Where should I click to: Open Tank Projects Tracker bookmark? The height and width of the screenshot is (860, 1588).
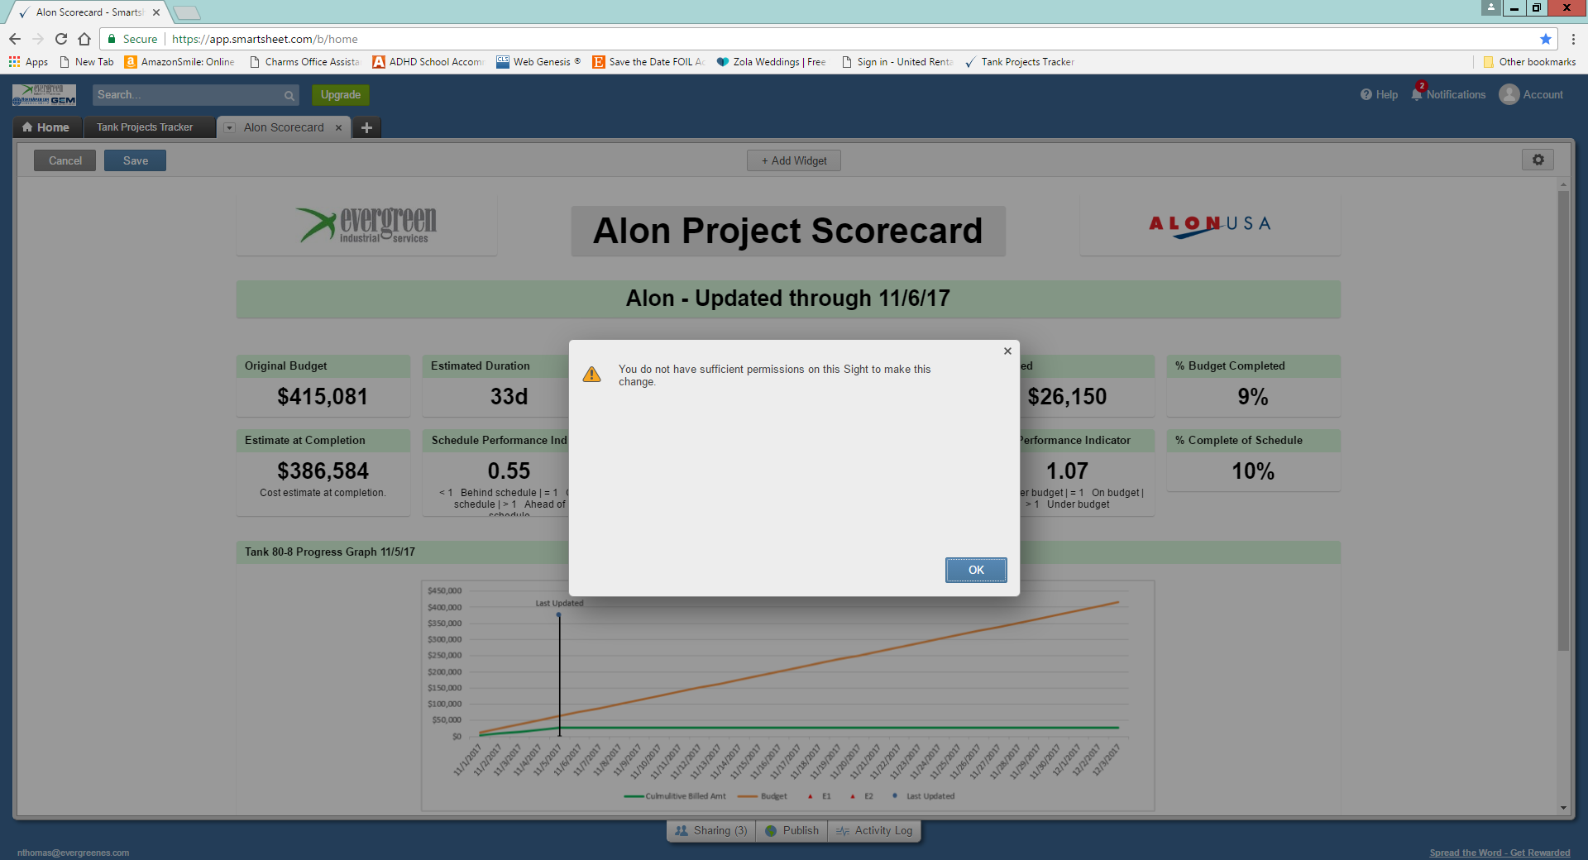click(x=1020, y=62)
